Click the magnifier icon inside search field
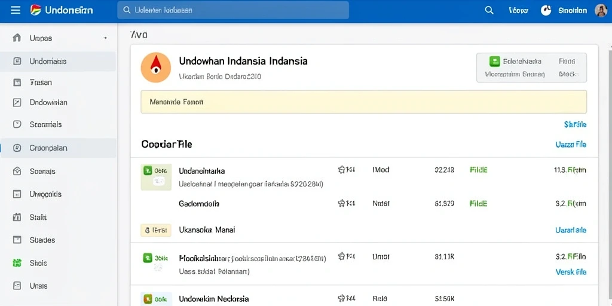Screen dimensions: 612x306 [127, 10]
